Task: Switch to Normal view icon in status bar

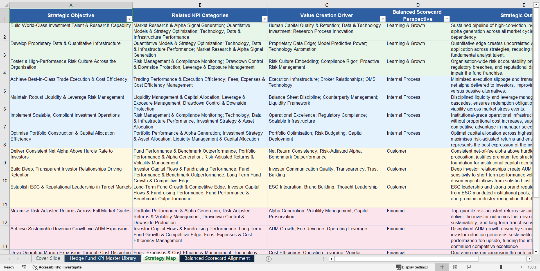Action: point(442,267)
